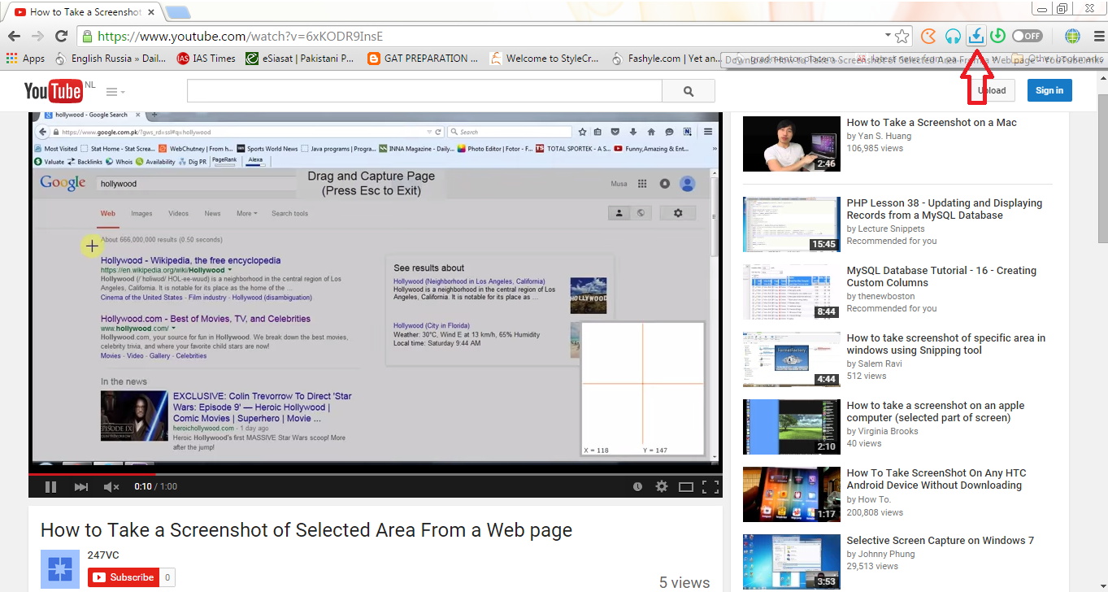Open the Yan S. Huang channel link
Screen dimensions: 1108x592
pos(884,136)
